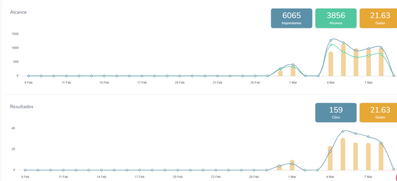
Task: Click the tallest bar in the Alcance chart
Action: click(343, 60)
